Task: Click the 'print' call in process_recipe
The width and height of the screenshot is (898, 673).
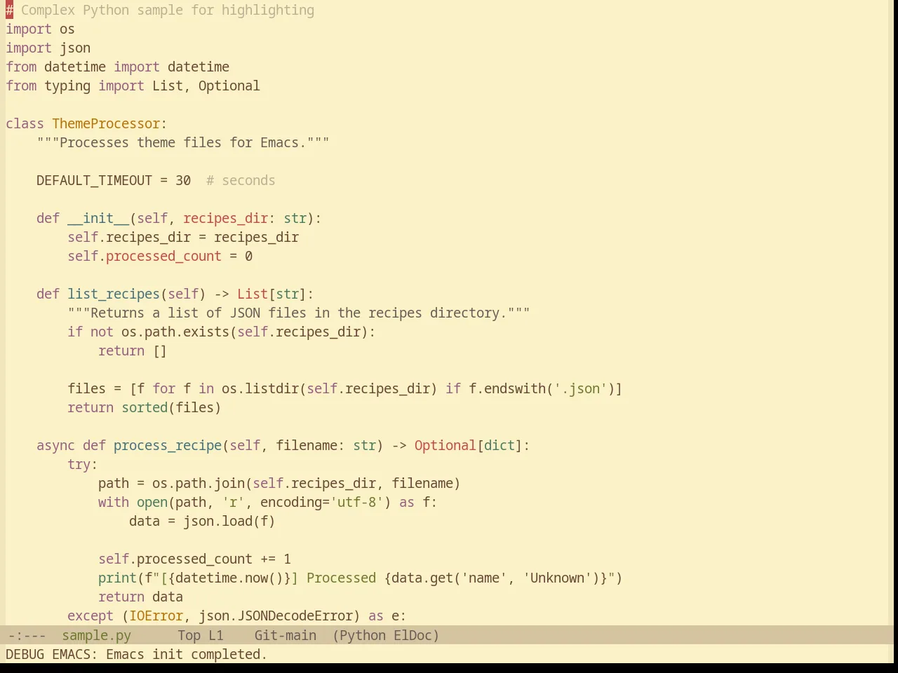Action: click(x=117, y=578)
